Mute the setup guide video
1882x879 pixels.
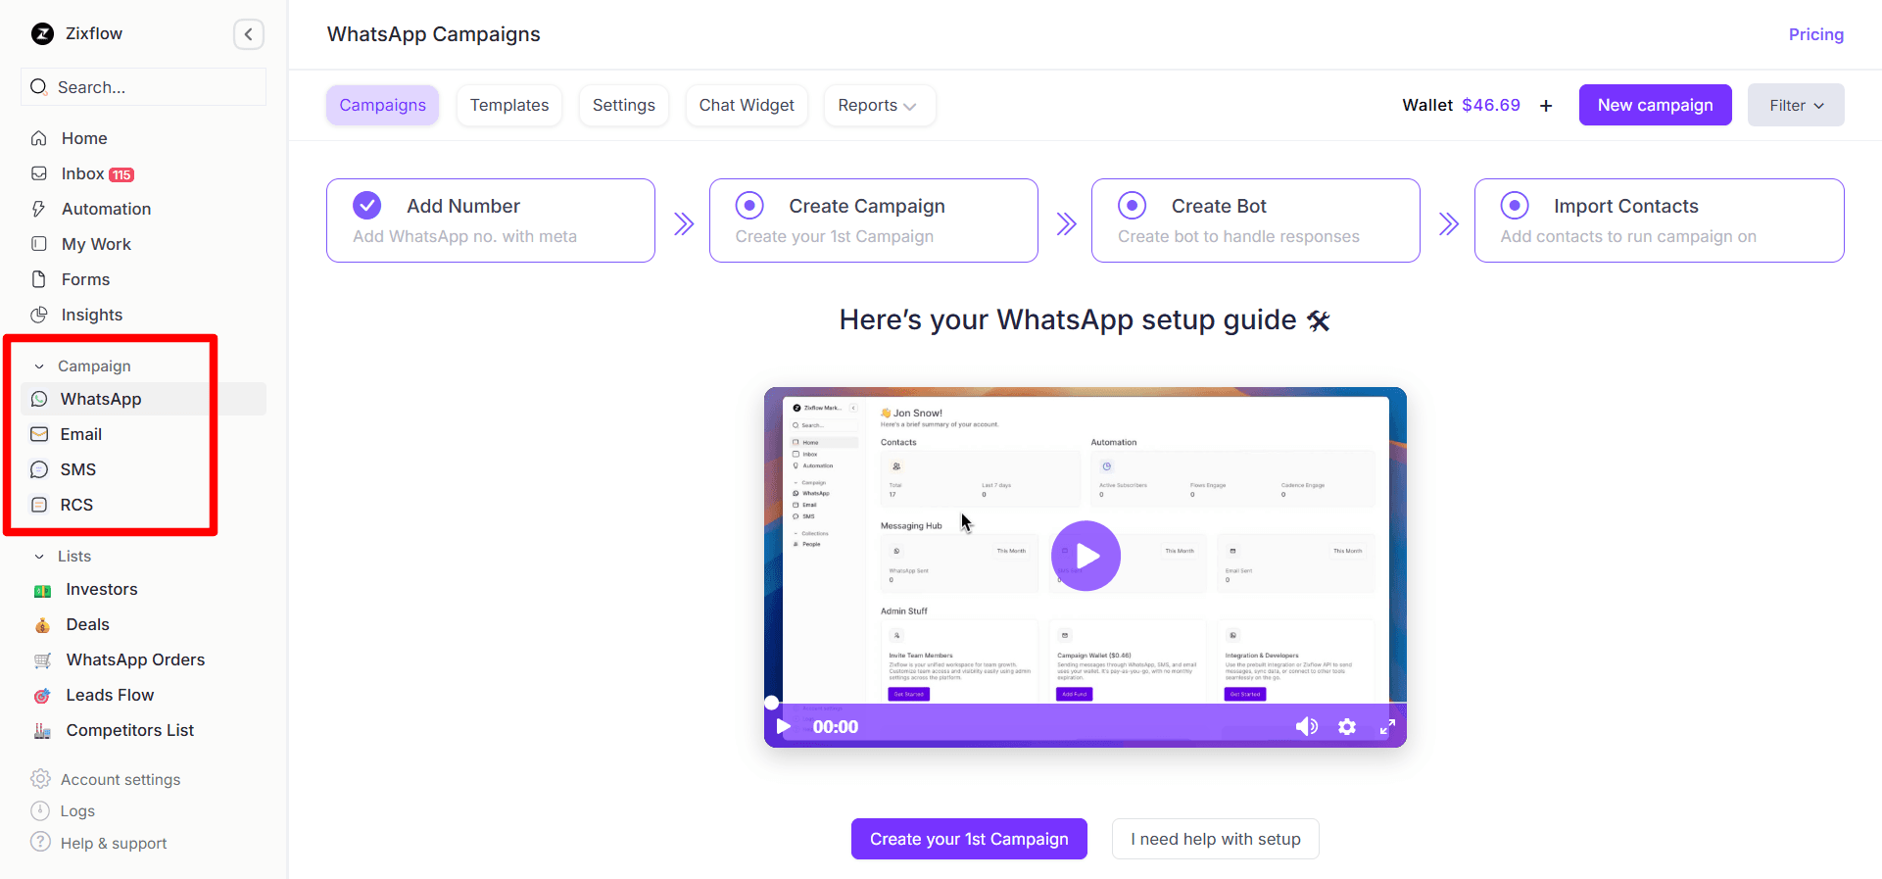coord(1306,726)
